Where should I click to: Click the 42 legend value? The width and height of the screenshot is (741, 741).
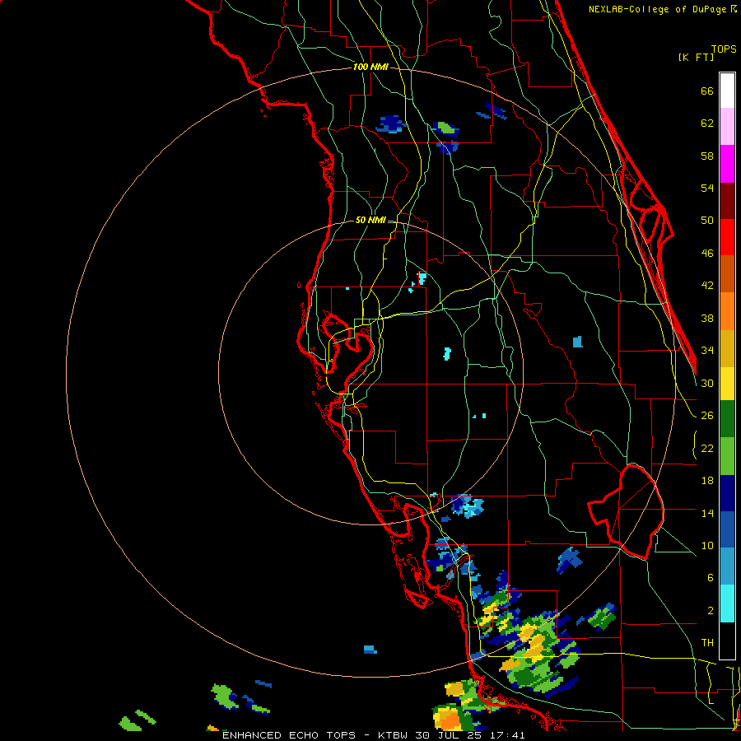tap(707, 286)
